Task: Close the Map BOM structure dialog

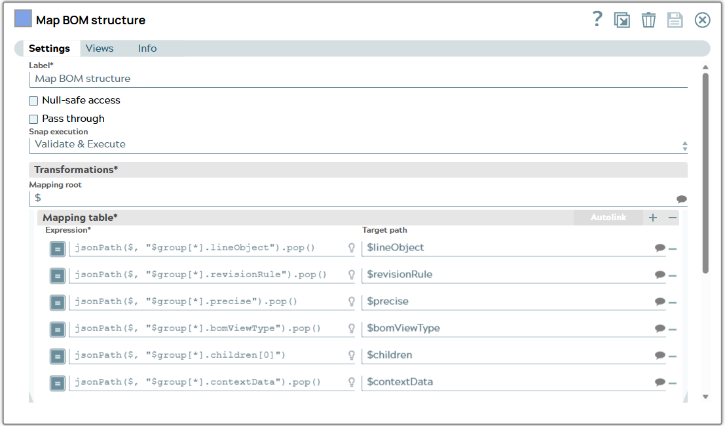Action: point(702,20)
